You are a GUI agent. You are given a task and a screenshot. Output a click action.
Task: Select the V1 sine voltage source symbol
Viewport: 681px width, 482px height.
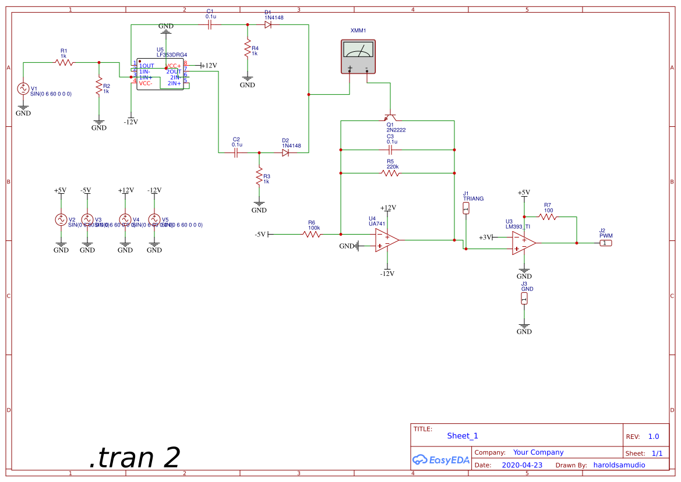(x=23, y=89)
